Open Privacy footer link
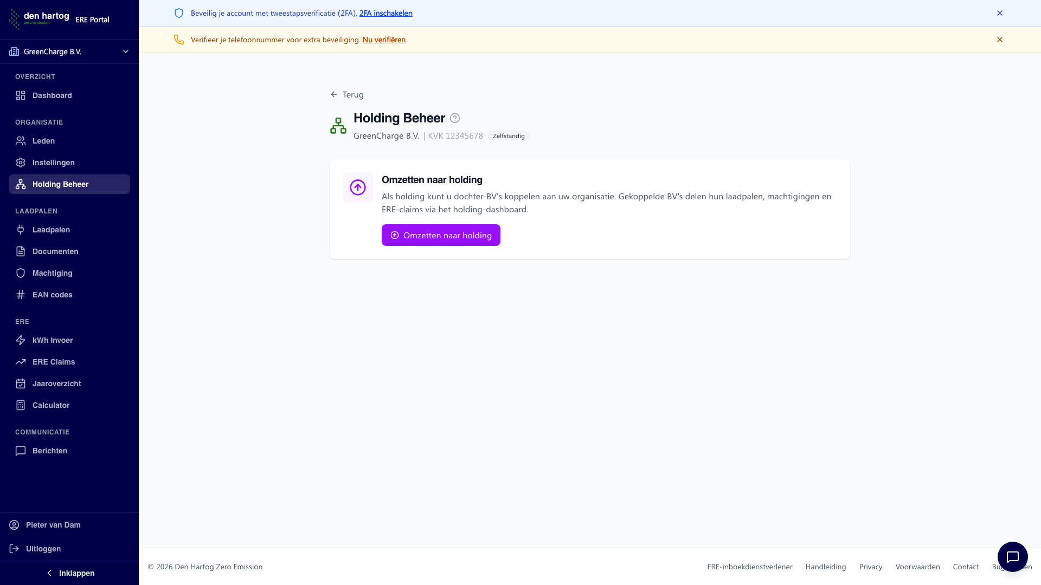The height and width of the screenshot is (585, 1041). pyautogui.click(x=871, y=567)
